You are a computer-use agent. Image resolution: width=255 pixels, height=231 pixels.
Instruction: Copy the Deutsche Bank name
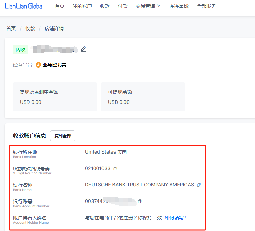(x=199, y=185)
